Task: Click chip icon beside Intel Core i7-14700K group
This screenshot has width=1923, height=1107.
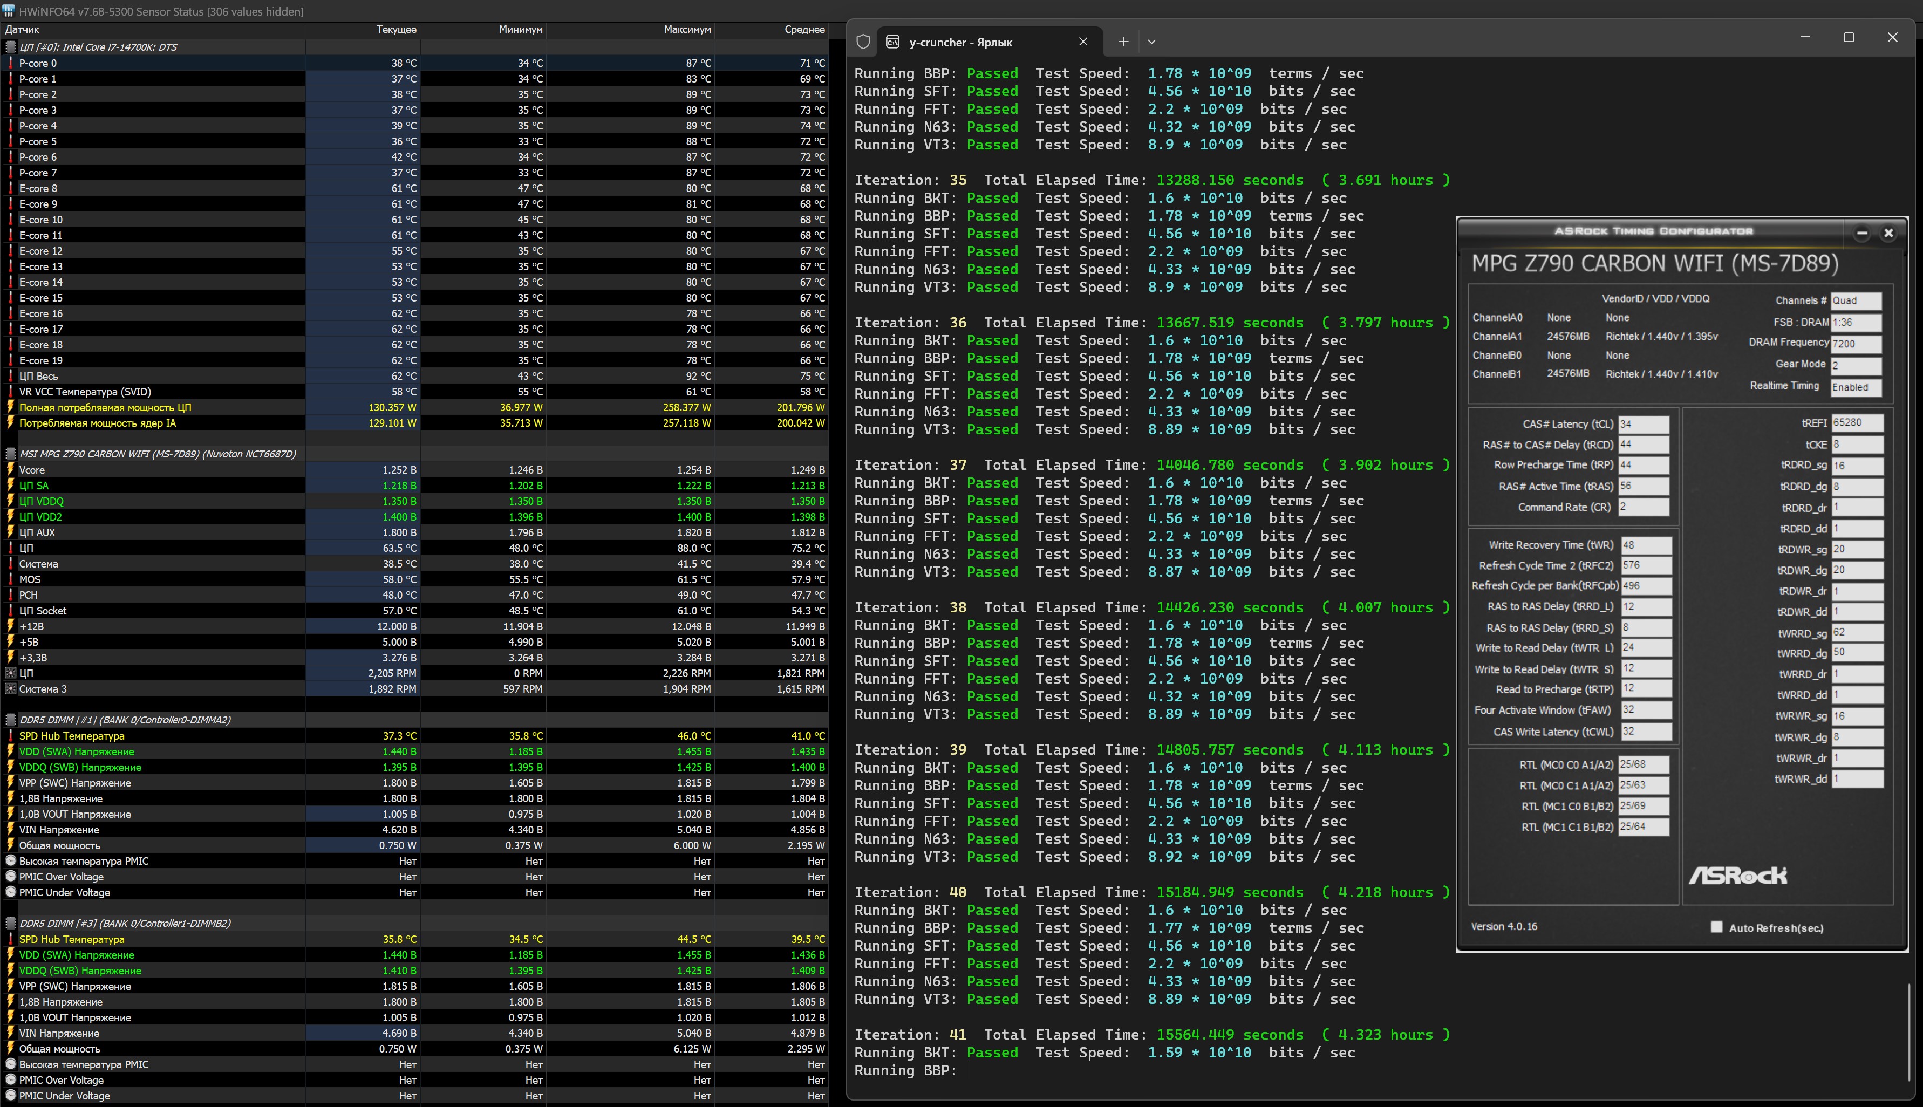Action: coord(10,47)
